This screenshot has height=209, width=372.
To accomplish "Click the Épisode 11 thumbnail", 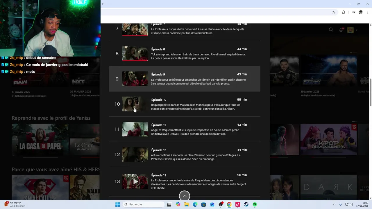I will (x=135, y=129).
